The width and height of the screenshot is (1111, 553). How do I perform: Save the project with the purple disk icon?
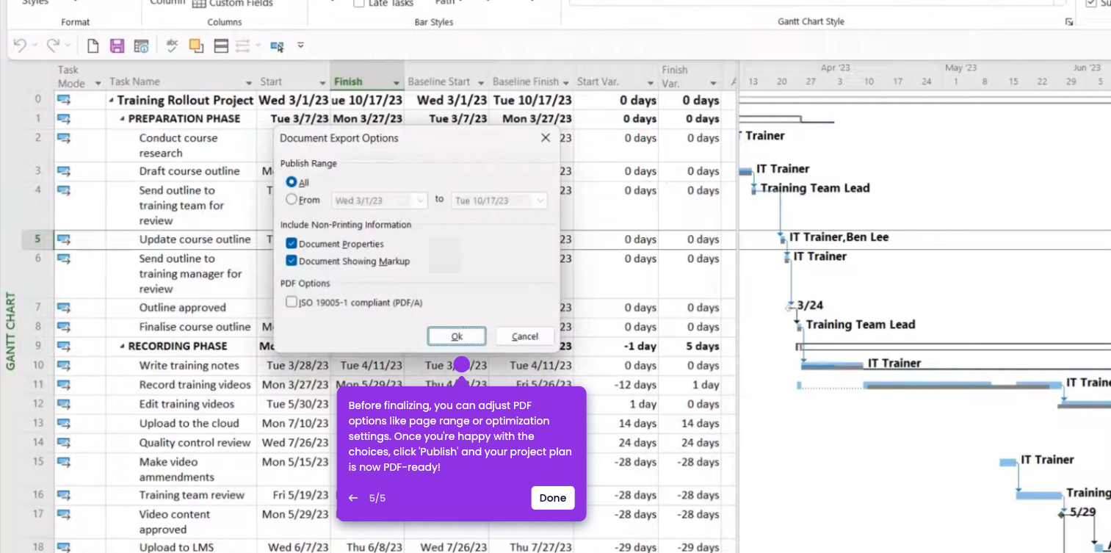[117, 46]
